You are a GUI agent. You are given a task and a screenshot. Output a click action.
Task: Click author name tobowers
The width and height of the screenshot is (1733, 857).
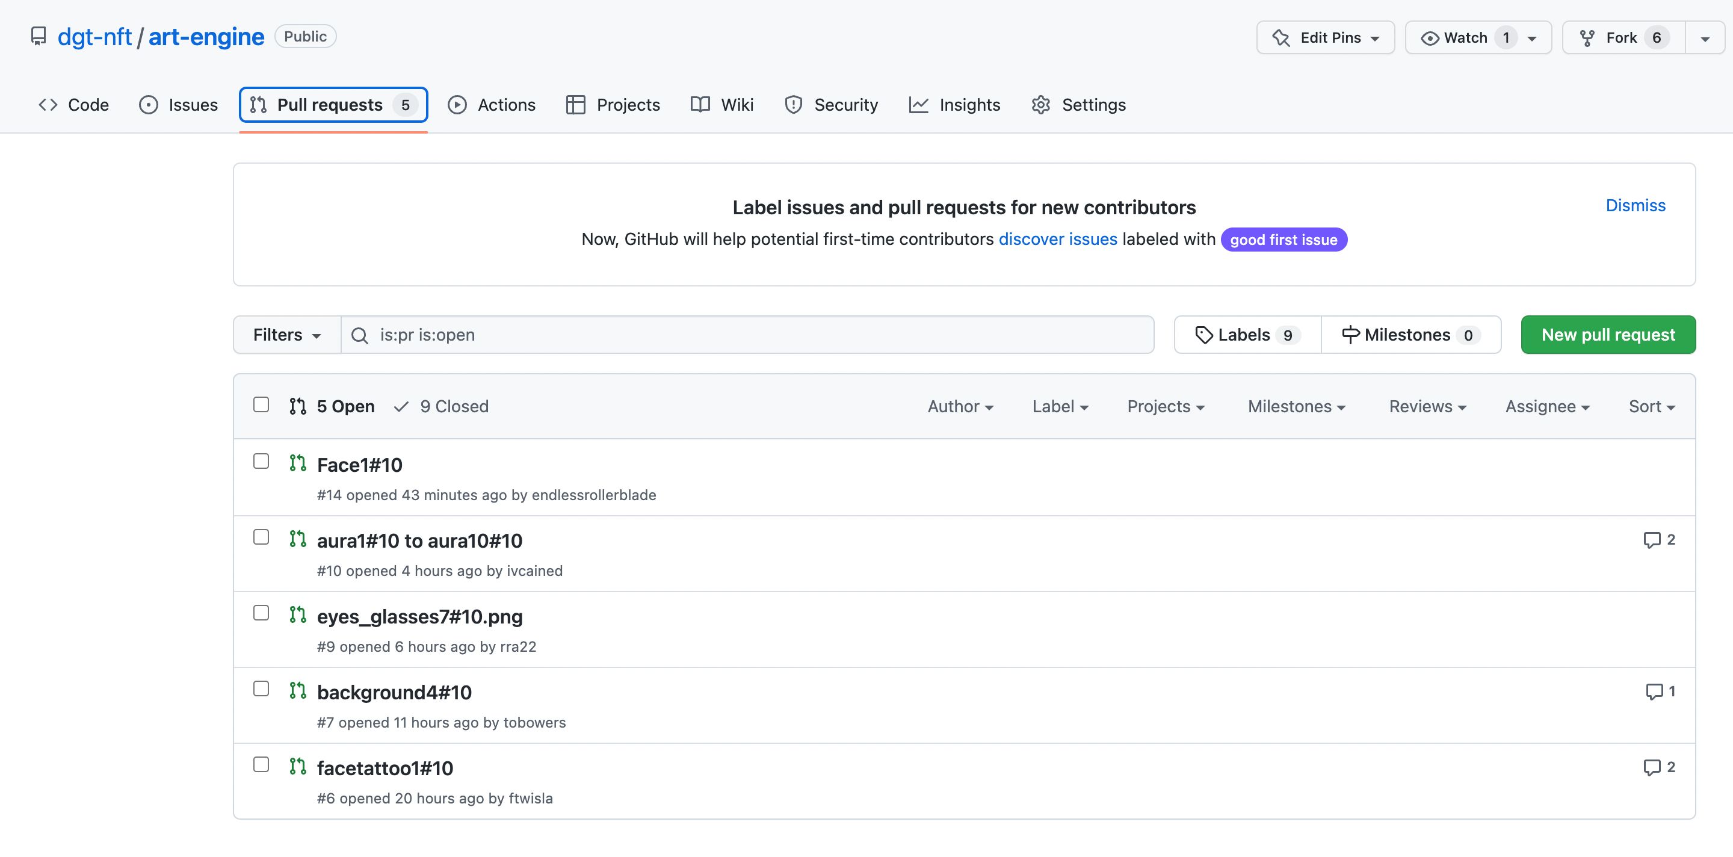point(534,722)
